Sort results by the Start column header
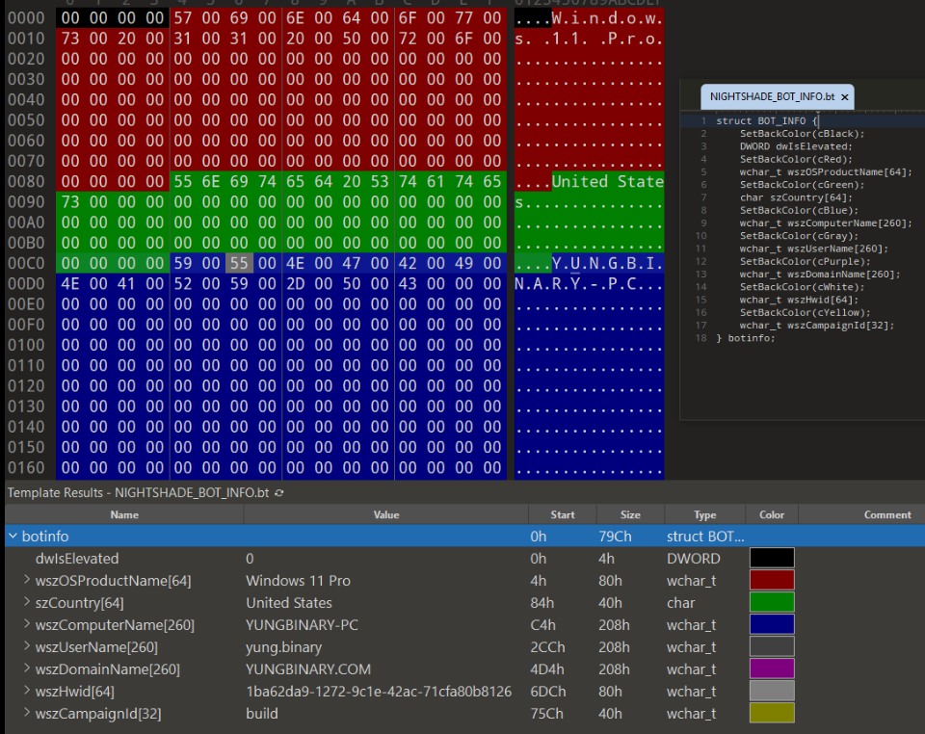 tap(563, 514)
